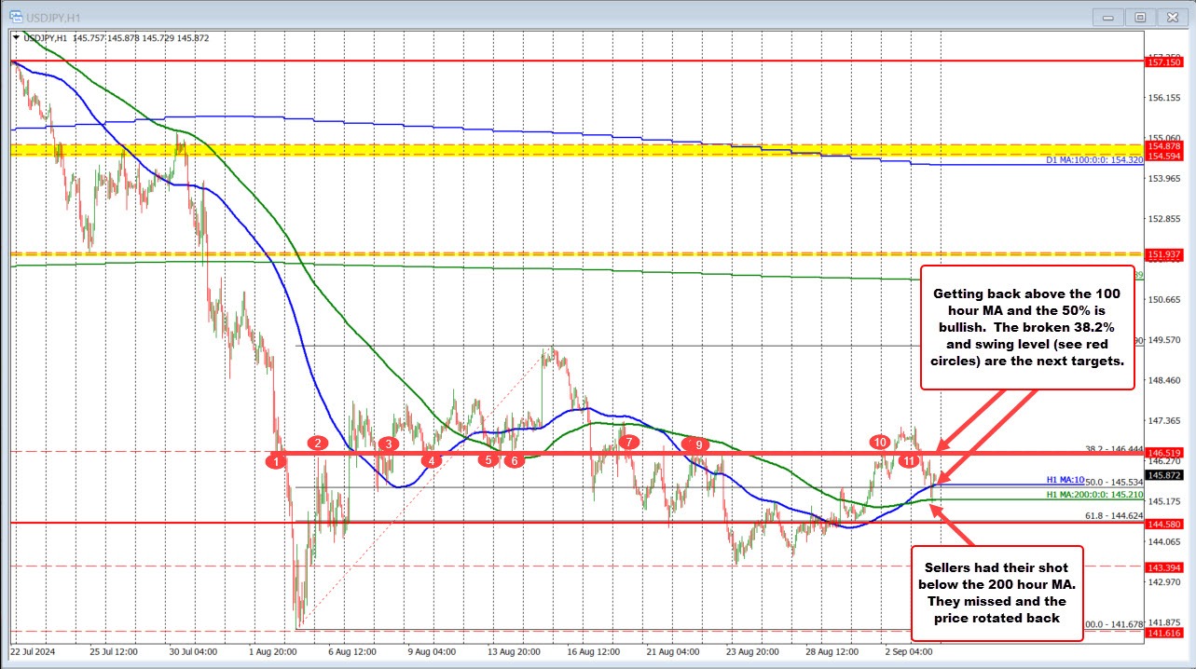Select red circle 2 on the resistance line
This screenshot has height=669, width=1196.
316,444
